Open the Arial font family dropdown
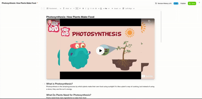This screenshot has width=202, height=99. [67, 9]
